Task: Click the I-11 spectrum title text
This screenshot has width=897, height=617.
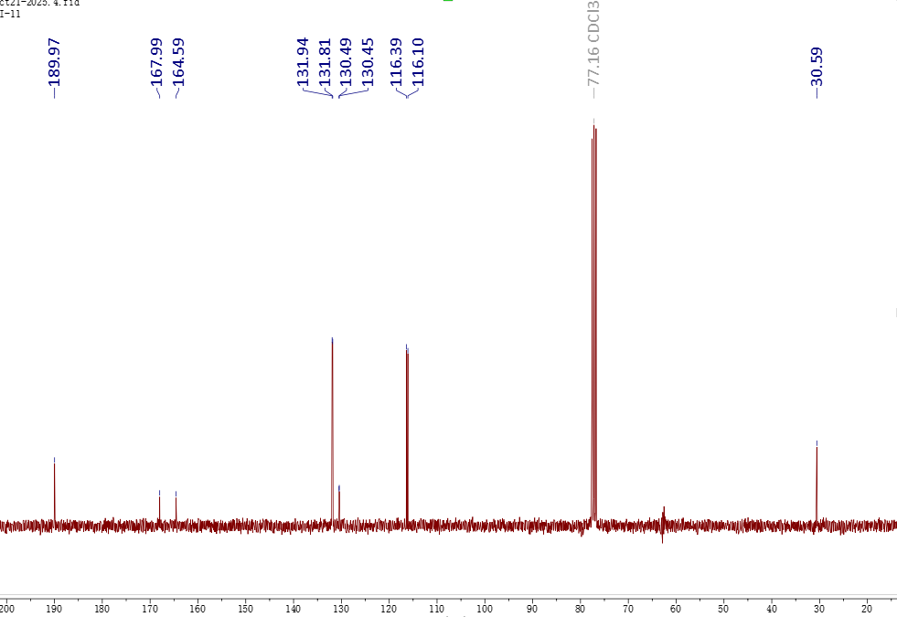Action: coord(10,14)
